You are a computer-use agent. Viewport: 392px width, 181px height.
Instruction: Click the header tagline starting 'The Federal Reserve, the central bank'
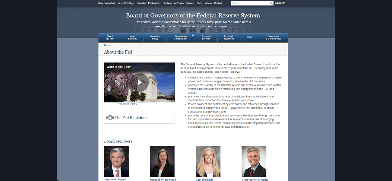coord(193,24)
